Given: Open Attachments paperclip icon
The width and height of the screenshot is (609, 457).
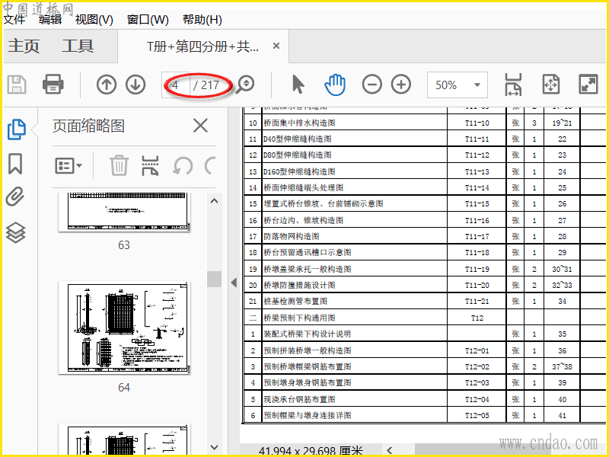Looking at the screenshot, I should point(15,197).
